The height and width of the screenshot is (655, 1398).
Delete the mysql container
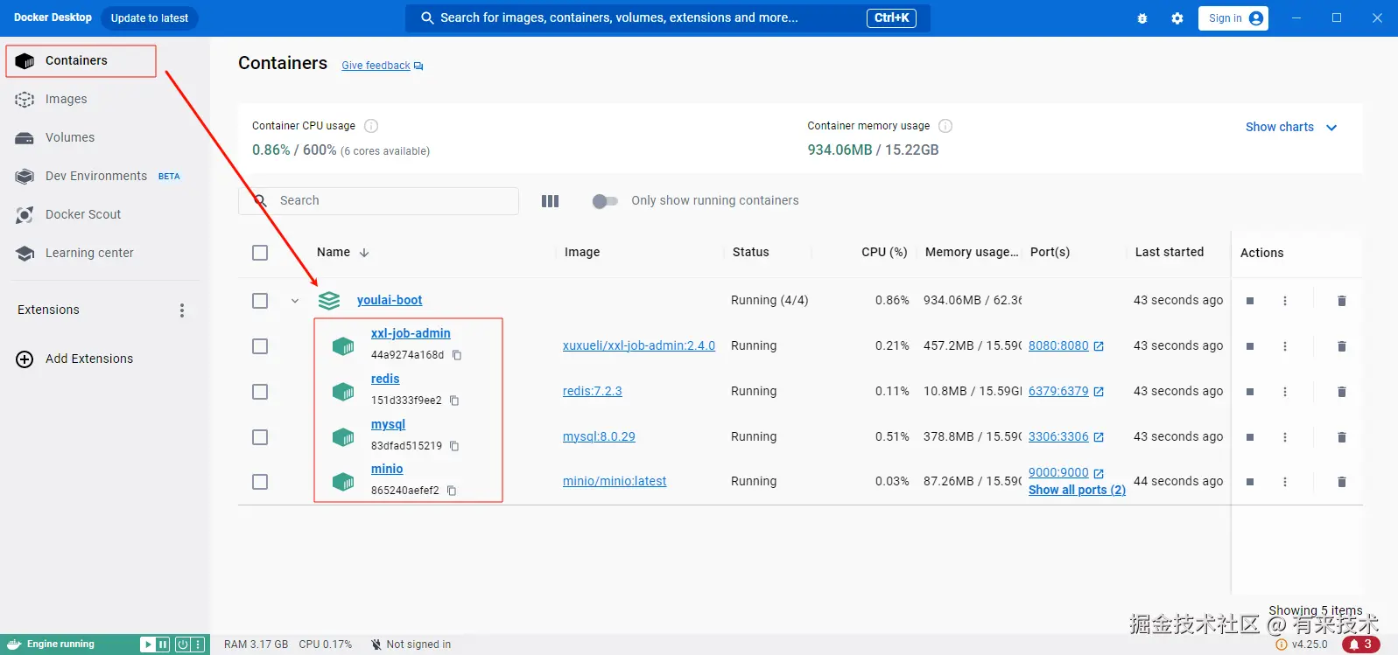(1342, 437)
